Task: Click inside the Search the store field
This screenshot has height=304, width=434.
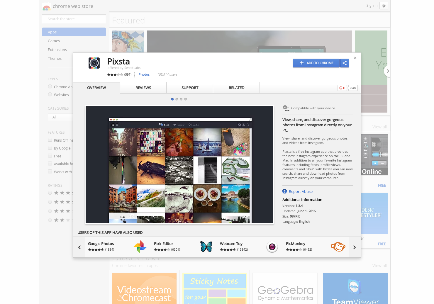Action: point(74,18)
